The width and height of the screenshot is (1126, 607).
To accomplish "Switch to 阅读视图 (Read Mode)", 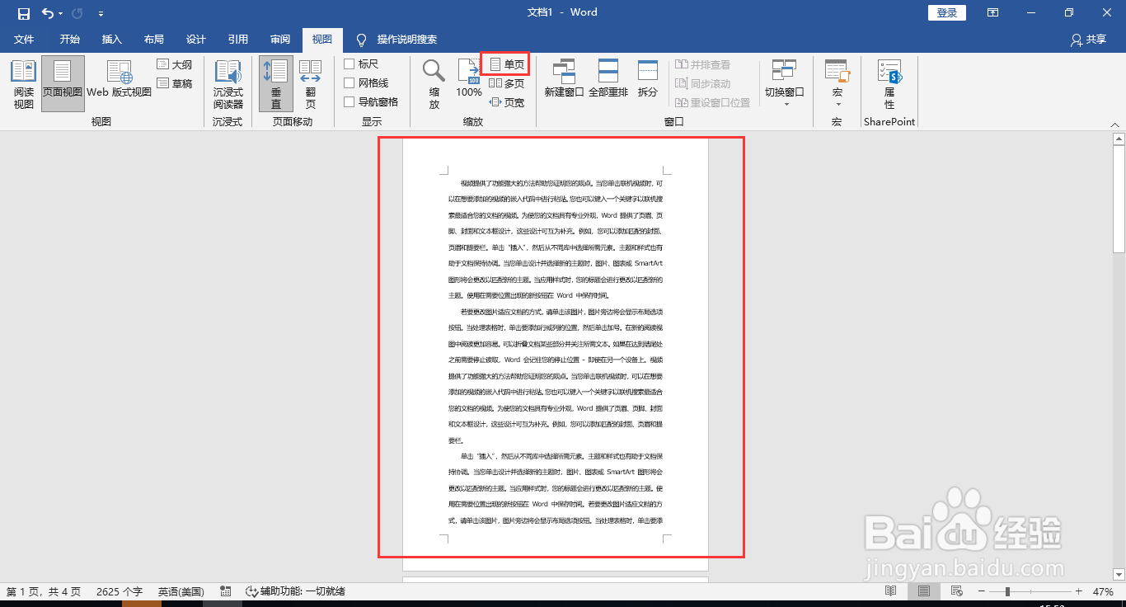I will tap(23, 82).
